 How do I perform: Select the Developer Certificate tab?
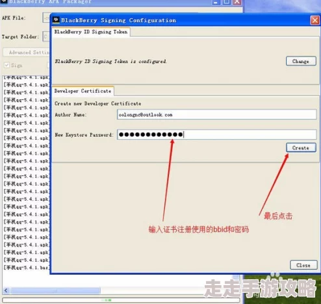(x=83, y=91)
